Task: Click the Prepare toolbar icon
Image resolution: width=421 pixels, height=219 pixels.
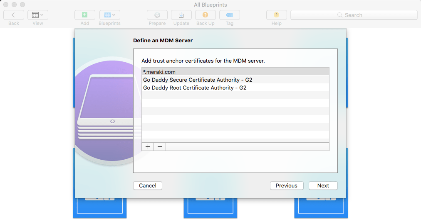Action: (157, 15)
